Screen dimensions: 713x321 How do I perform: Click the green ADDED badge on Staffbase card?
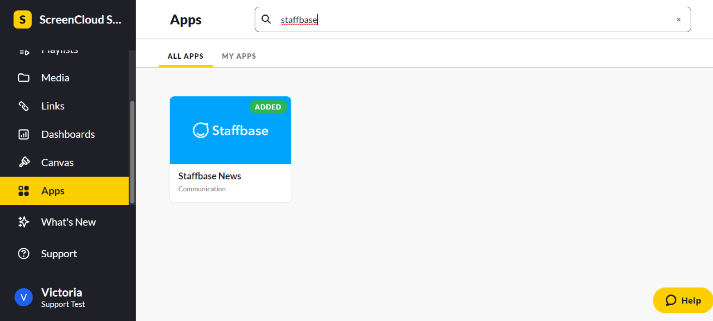268,107
